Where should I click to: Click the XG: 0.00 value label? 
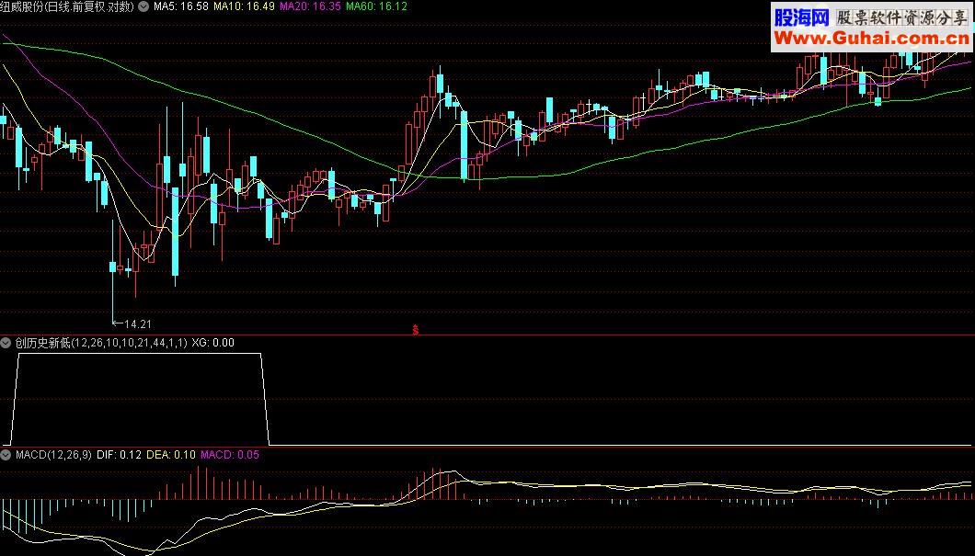click(212, 343)
